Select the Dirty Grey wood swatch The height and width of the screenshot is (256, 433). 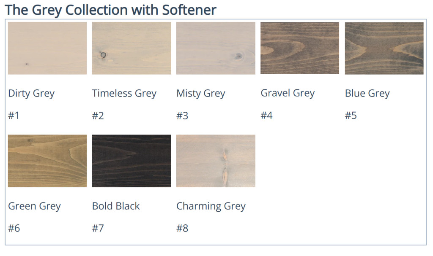click(47, 48)
